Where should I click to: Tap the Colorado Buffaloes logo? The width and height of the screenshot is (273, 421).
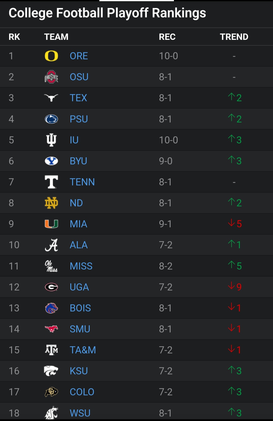(51, 392)
